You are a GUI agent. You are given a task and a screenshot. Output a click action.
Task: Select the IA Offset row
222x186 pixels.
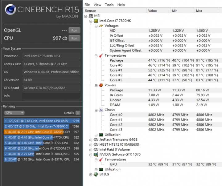click(166, 36)
